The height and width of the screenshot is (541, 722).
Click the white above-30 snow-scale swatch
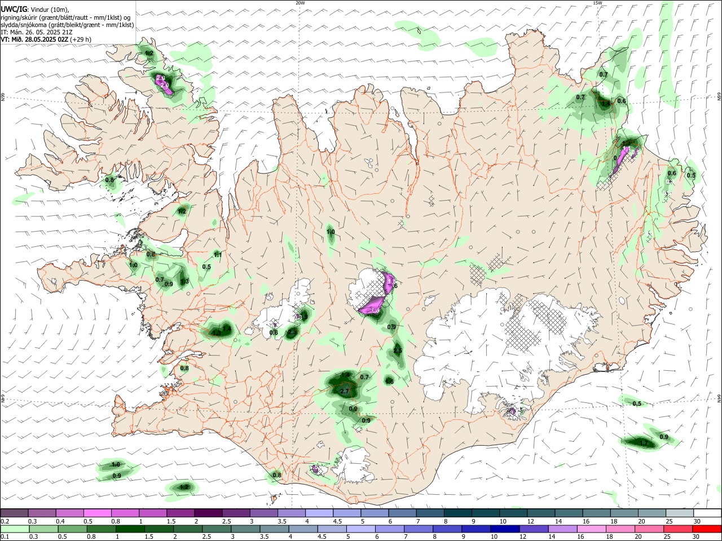[x=707, y=513]
